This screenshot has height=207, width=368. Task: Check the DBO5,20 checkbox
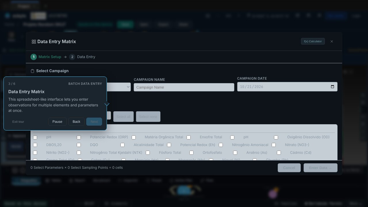[x=35, y=145]
